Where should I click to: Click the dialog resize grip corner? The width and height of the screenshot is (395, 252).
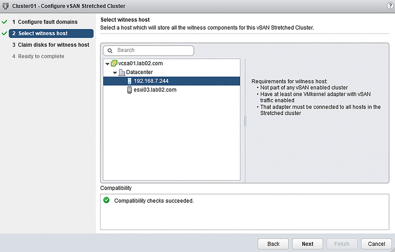point(393,250)
